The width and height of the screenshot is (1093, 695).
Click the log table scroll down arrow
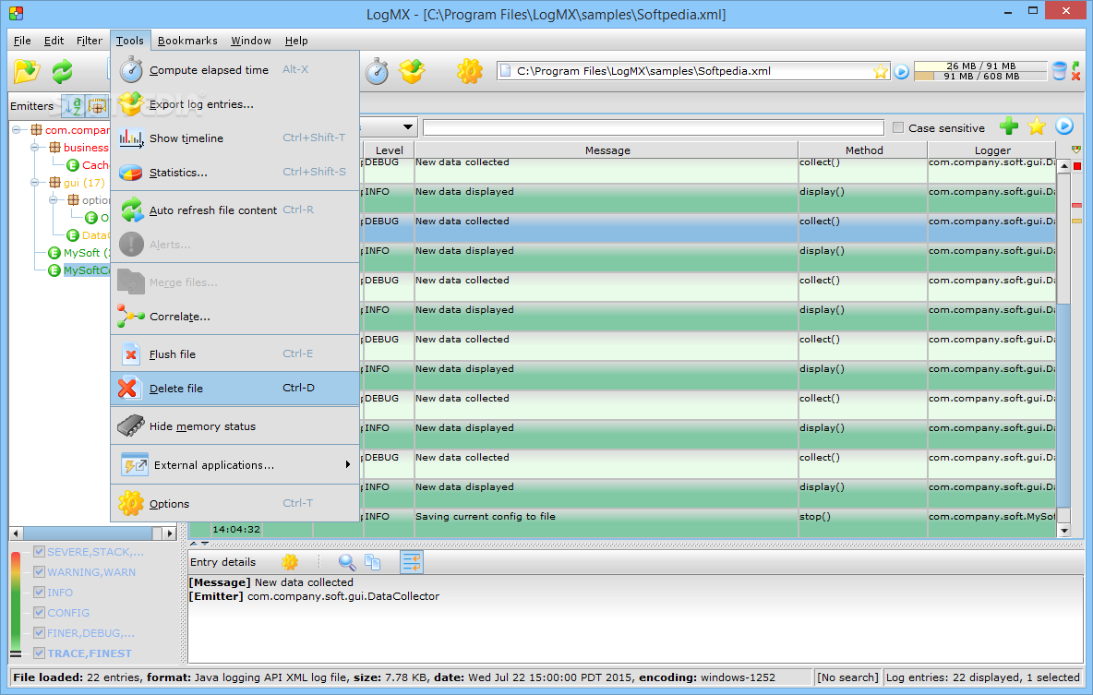[x=1063, y=532]
